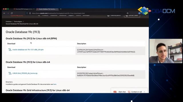Screen dimensions: 183x102
Task: Click the URL address bar
Action: coord(77,13)
